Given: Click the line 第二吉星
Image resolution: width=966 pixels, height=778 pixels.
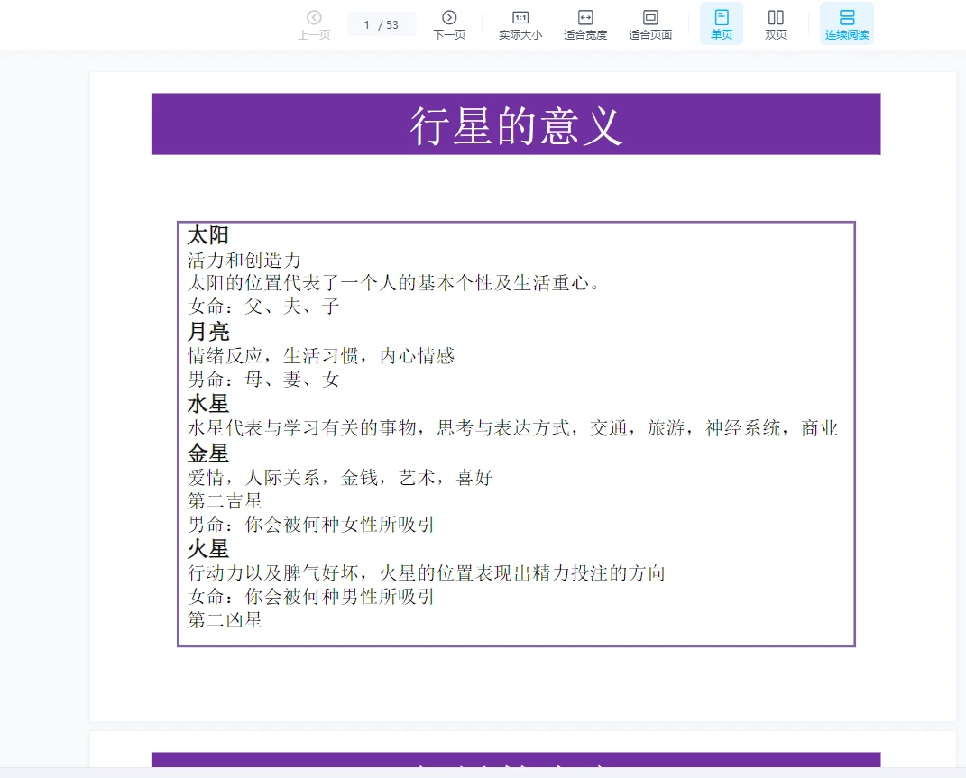Looking at the screenshot, I should [225, 501].
